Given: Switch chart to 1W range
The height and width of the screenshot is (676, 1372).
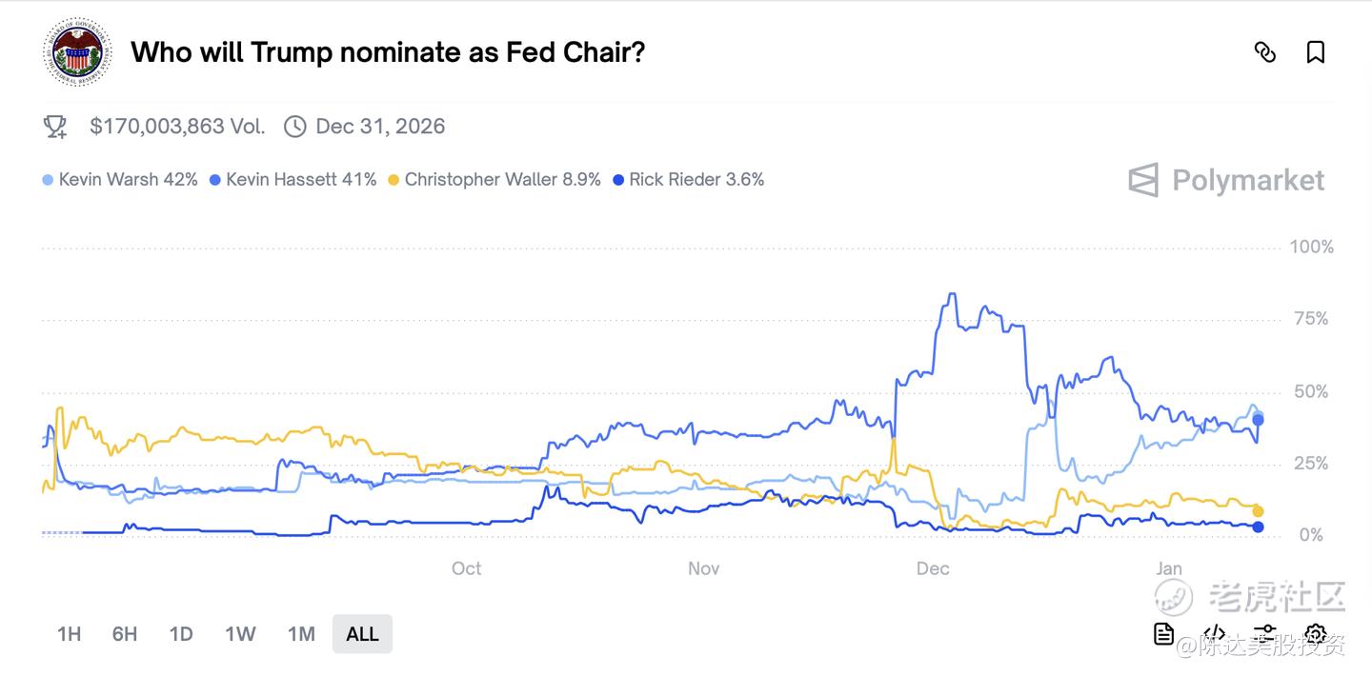Looking at the screenshot, I should click(x=240, y=634).
